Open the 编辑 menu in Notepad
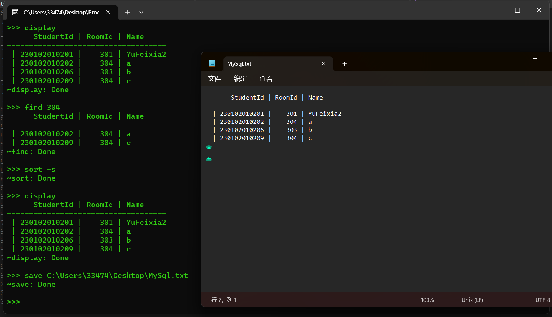552x317 pixels. (x=240, y=79)
